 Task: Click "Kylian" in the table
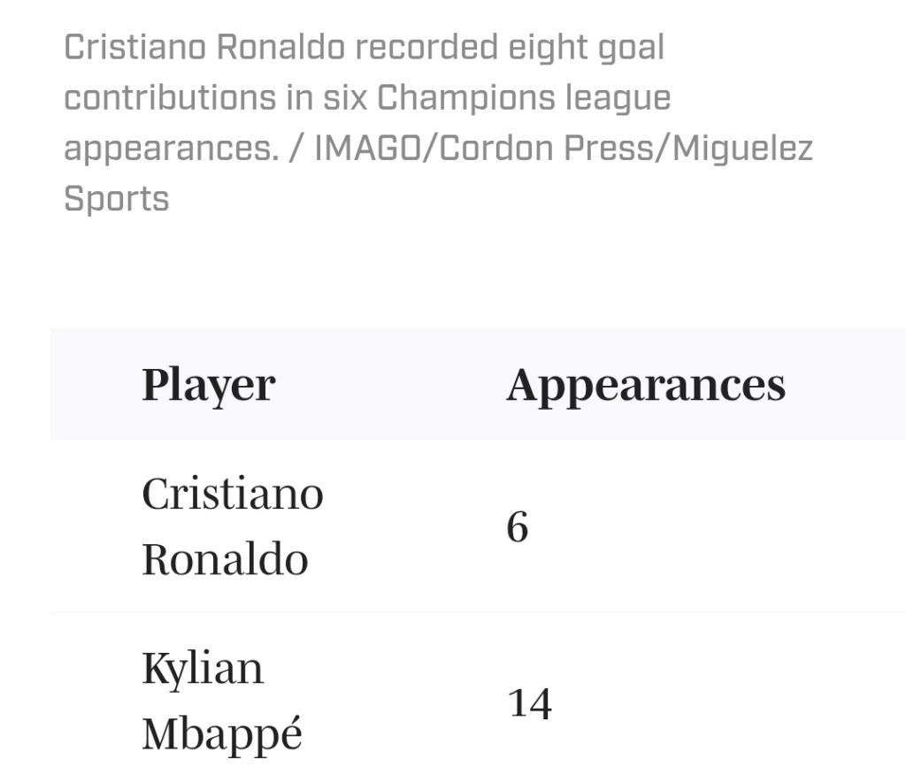click(x=203, y=669)
